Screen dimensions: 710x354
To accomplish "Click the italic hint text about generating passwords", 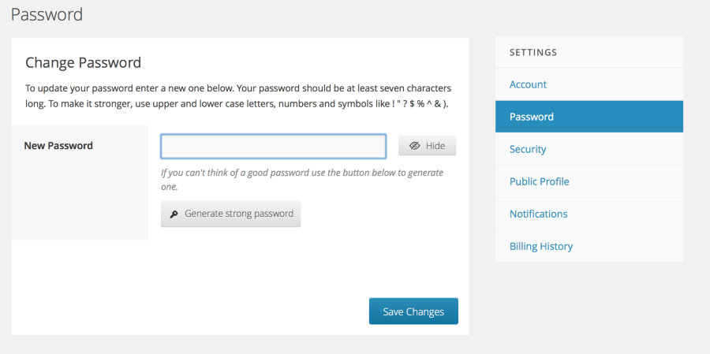I will pyautogui.click(x=301, y=180).
